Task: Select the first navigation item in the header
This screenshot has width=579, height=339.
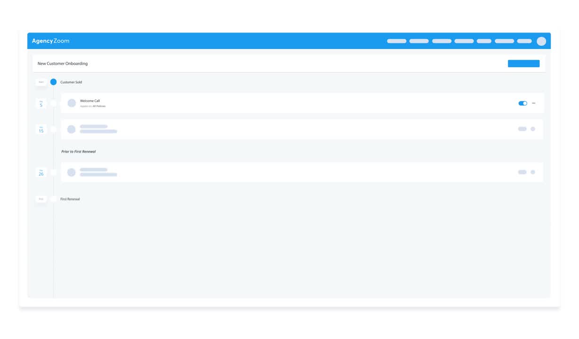Action: 396,41
